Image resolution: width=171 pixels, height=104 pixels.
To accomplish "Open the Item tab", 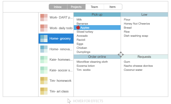I will coord(113,7).
